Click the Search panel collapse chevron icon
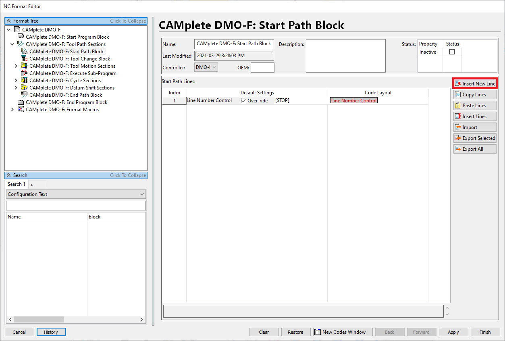Viewport: 505px width, 341px height. 8,175
